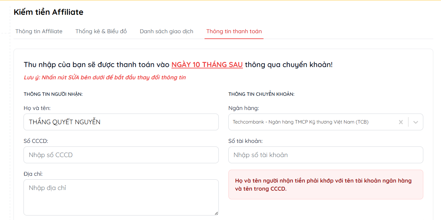
Task: Expand the Ngân hàng dropdown chevron arrow
Action: pos(416,122)
